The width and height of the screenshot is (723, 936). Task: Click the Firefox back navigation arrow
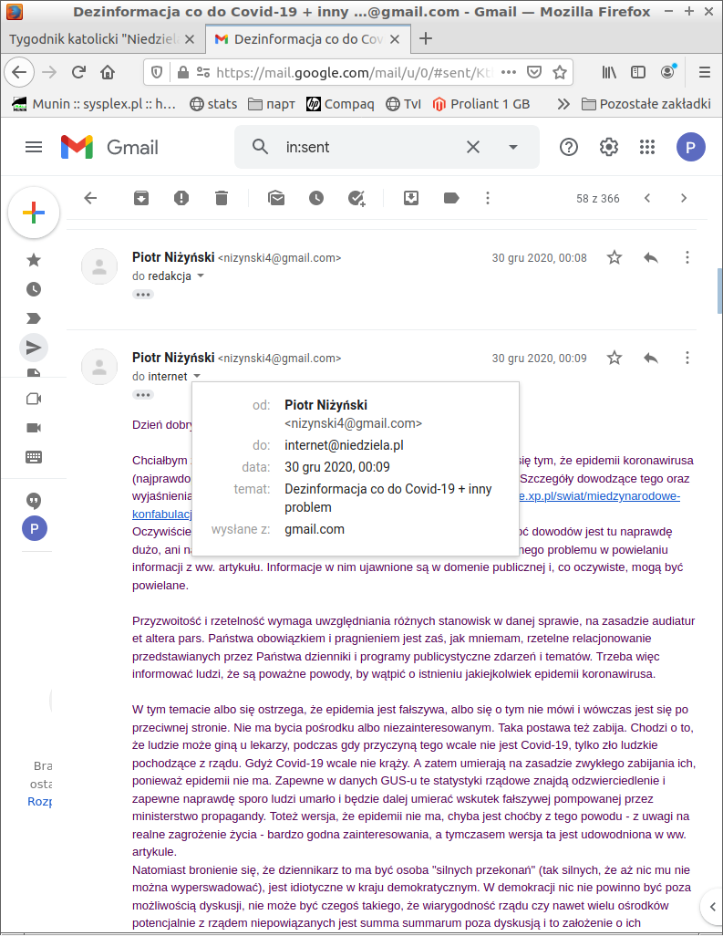pyautogui.click(x=19, y=72)
